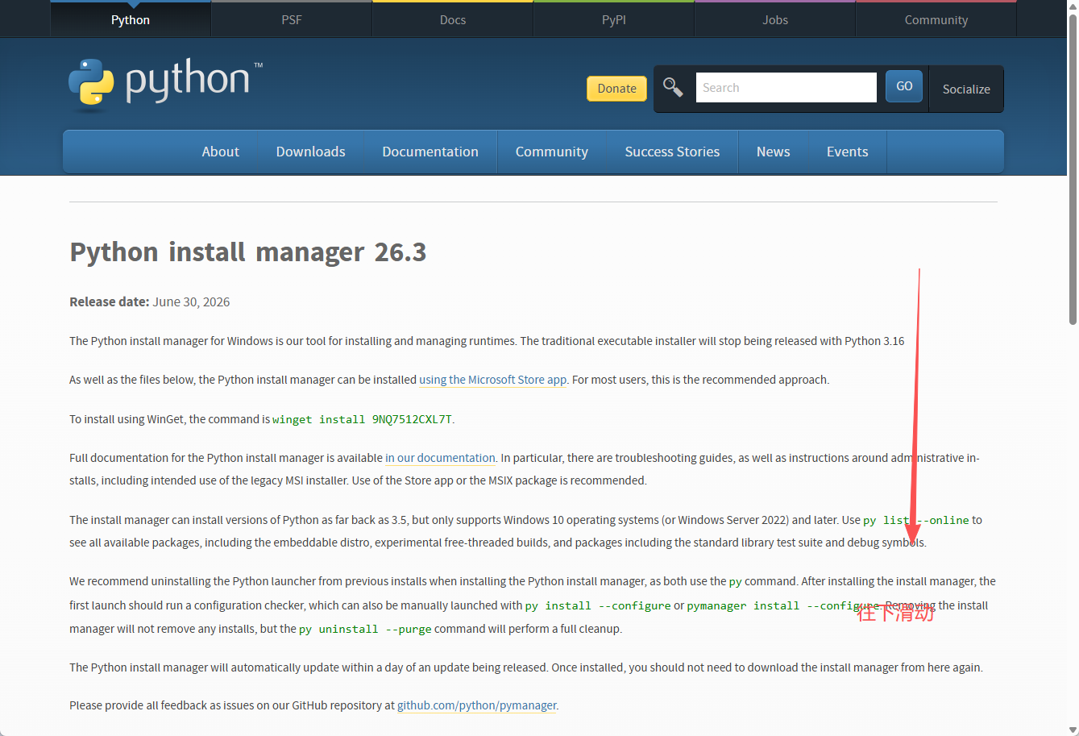The width and height of the screenshot is (1079, 736).
Task: Click the GO search button
Action: click(x=904, y=86)
